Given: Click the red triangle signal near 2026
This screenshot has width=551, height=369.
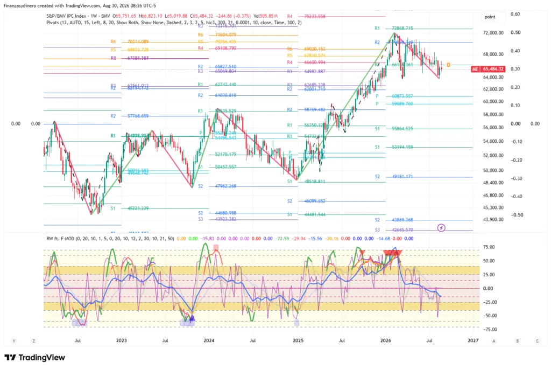Looking at the screenshot, I should pos(392,253).
